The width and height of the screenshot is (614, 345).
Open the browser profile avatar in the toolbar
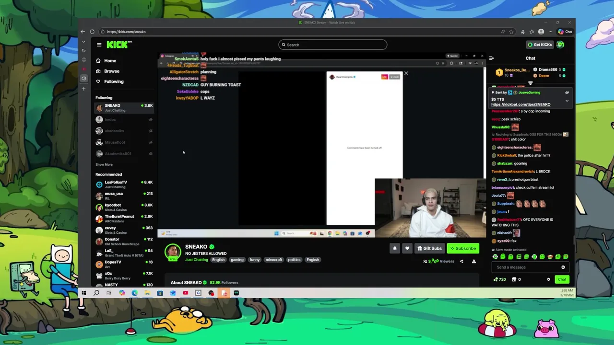coord(541,32)
